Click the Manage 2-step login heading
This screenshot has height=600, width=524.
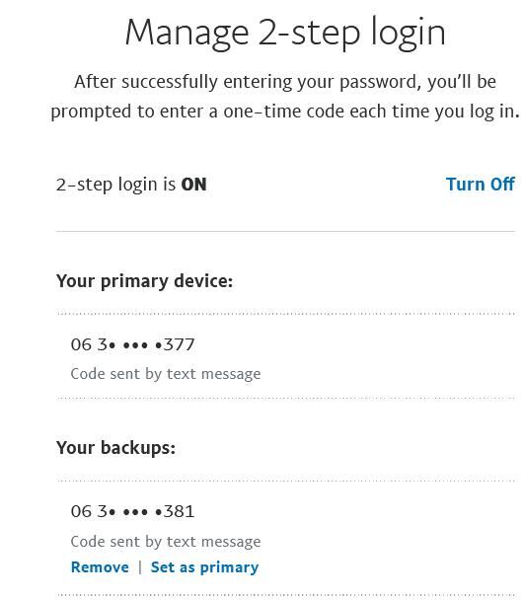(x=285, y=34)
